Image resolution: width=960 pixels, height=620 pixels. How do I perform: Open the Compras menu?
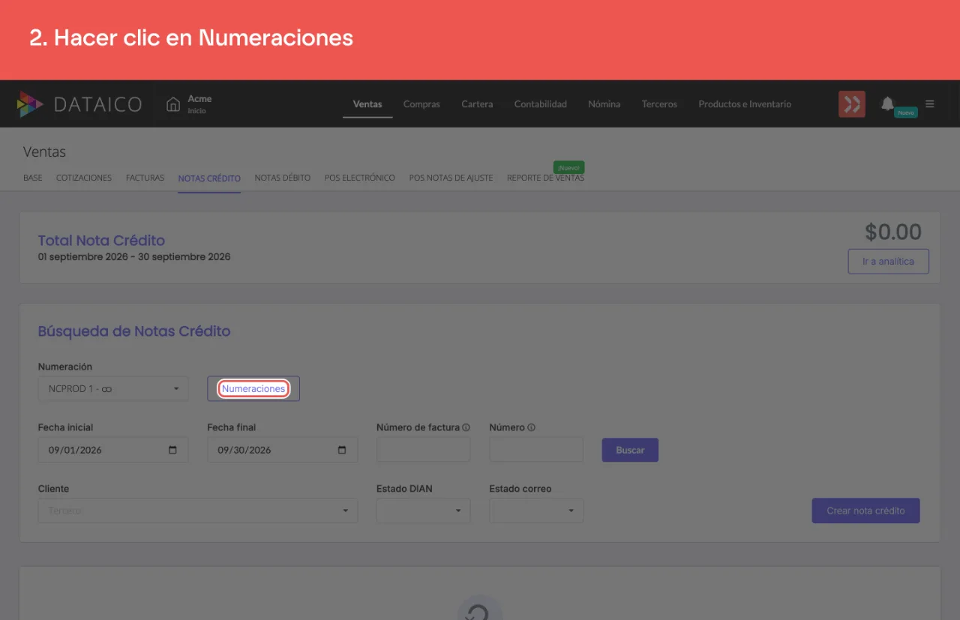pos(421,104)
